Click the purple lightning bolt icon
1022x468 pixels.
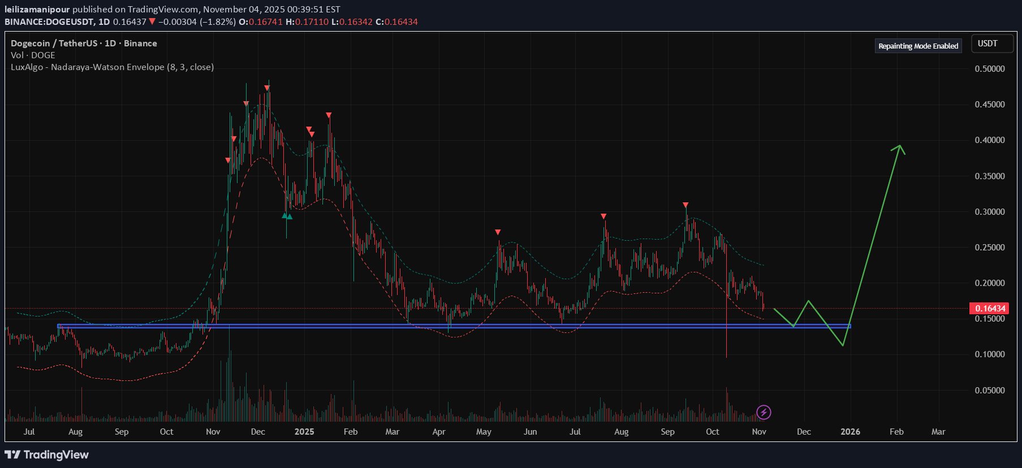(x=764, y=413)
